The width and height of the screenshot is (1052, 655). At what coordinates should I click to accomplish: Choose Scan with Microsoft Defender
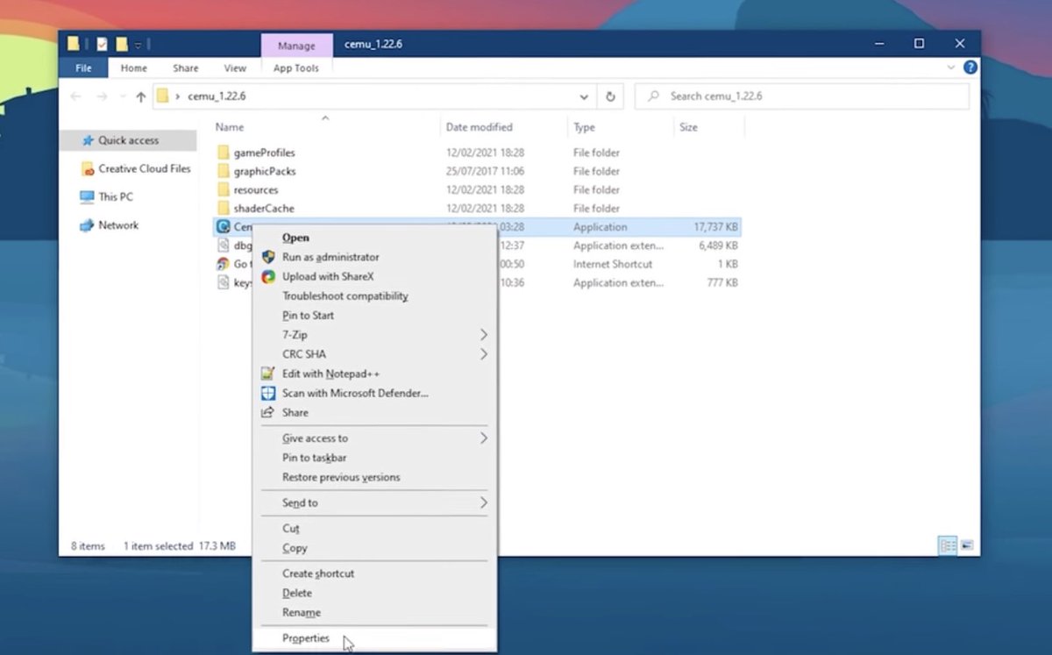coord(355,393)
